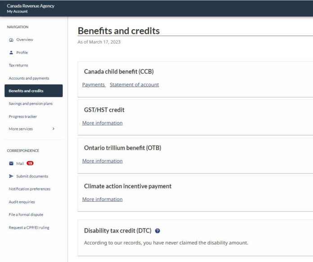313x262 pixels.
Task: View CCB Statement of account
Action: pyautogui.click(x=134, y=84)
